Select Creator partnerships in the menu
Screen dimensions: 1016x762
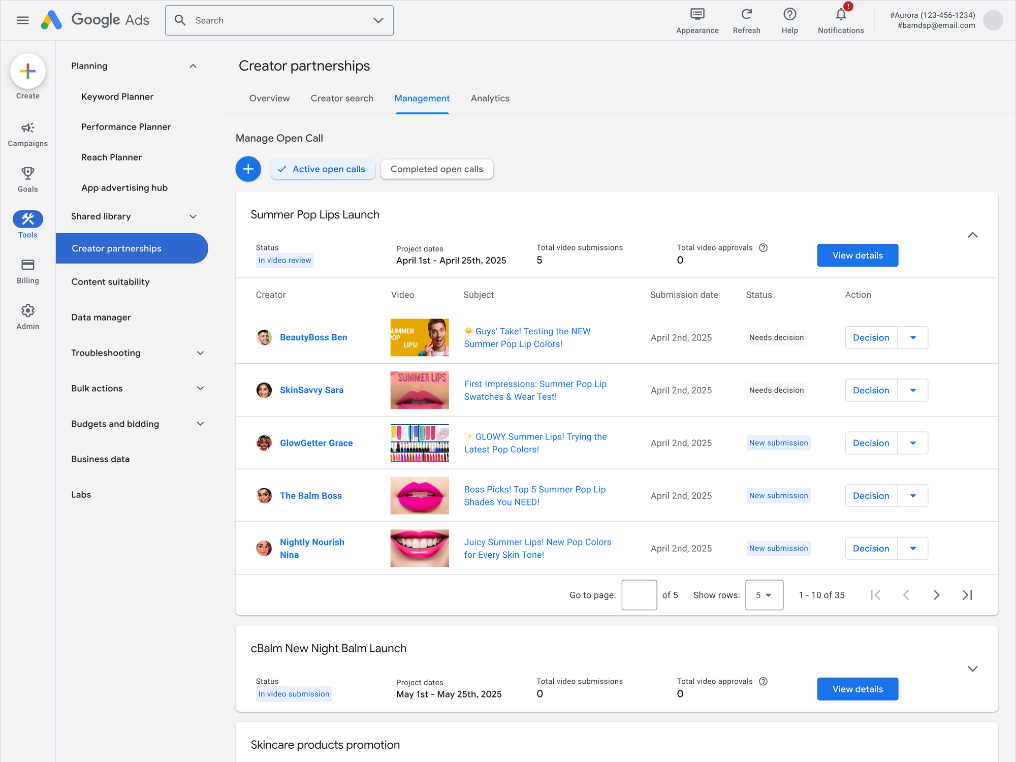tap(132, 248)
